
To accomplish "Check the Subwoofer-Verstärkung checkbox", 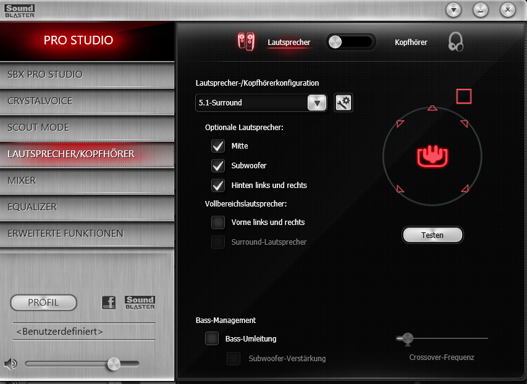I will point(234,358).
